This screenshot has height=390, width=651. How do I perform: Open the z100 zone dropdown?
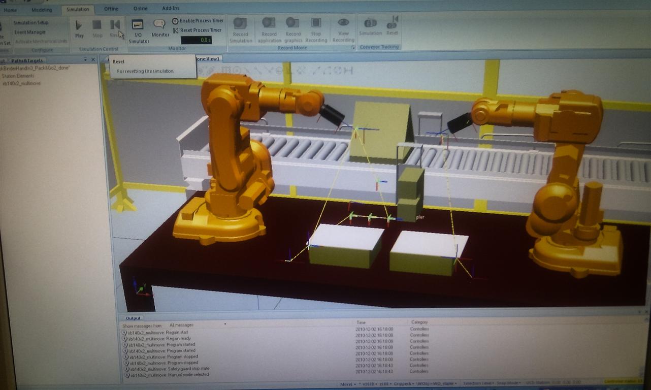[385, 384]
